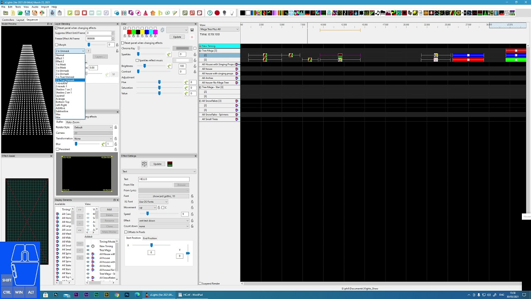Viewport: 531px width, 299px height.
Task: Click the light bulb output toggle icon
Action: click(x=224, y=13)
